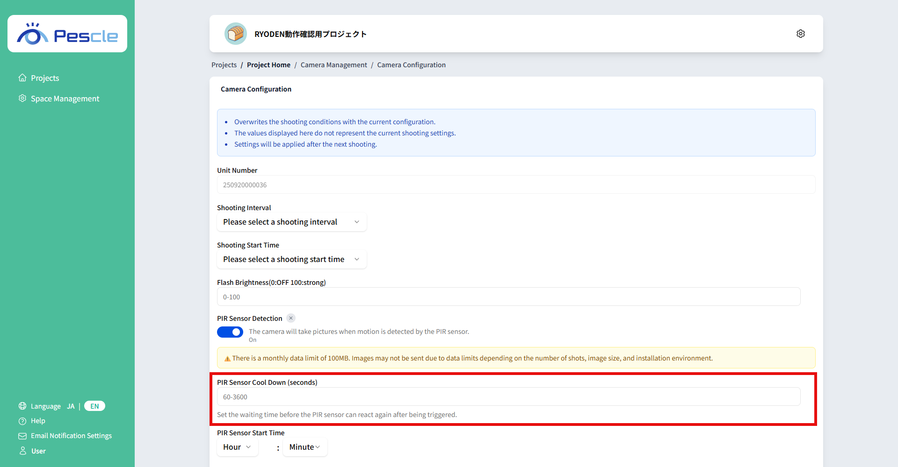Viewport: 898px width, 467px height.
Task: Click the project title RYODEN動作確認用プロジェクト
Action: [x=311, y=34]
